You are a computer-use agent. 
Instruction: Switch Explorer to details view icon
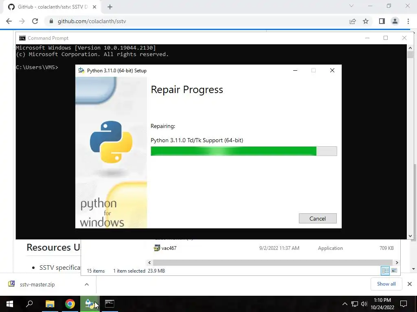385,271
